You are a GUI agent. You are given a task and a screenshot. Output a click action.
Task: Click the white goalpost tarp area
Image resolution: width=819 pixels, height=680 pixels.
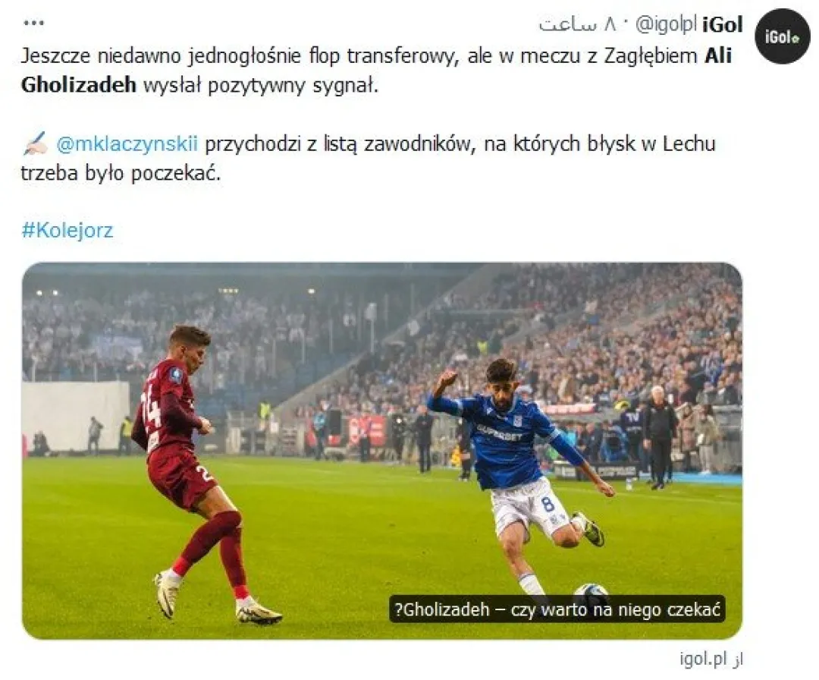[x=76, y=416]
